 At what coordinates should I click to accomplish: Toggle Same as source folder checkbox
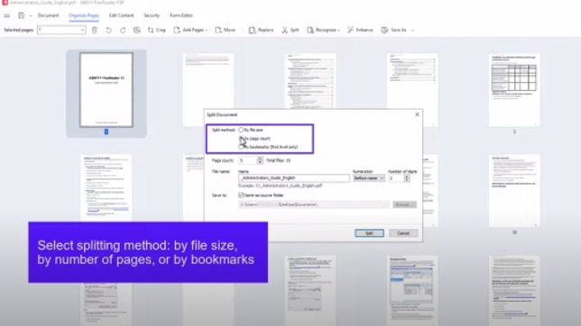point(241,195)
